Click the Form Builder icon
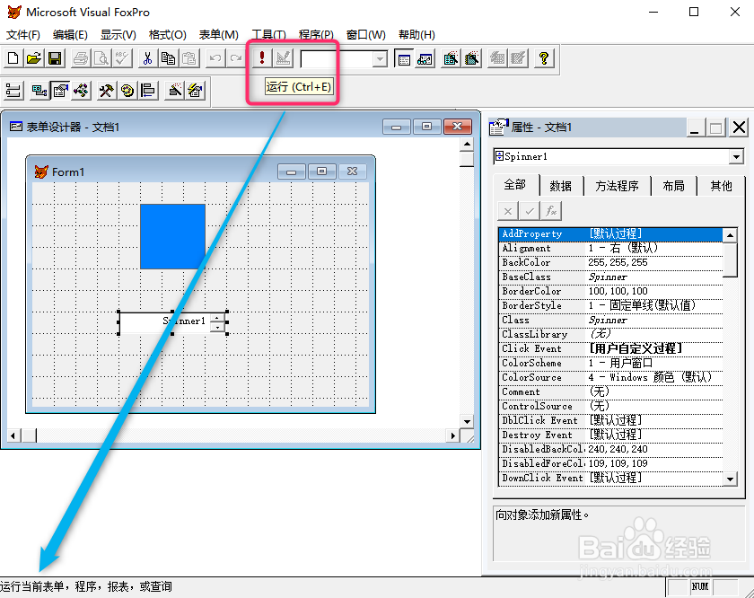The width and height of the screenshot is (754, 598). click(x=174, y=91)
